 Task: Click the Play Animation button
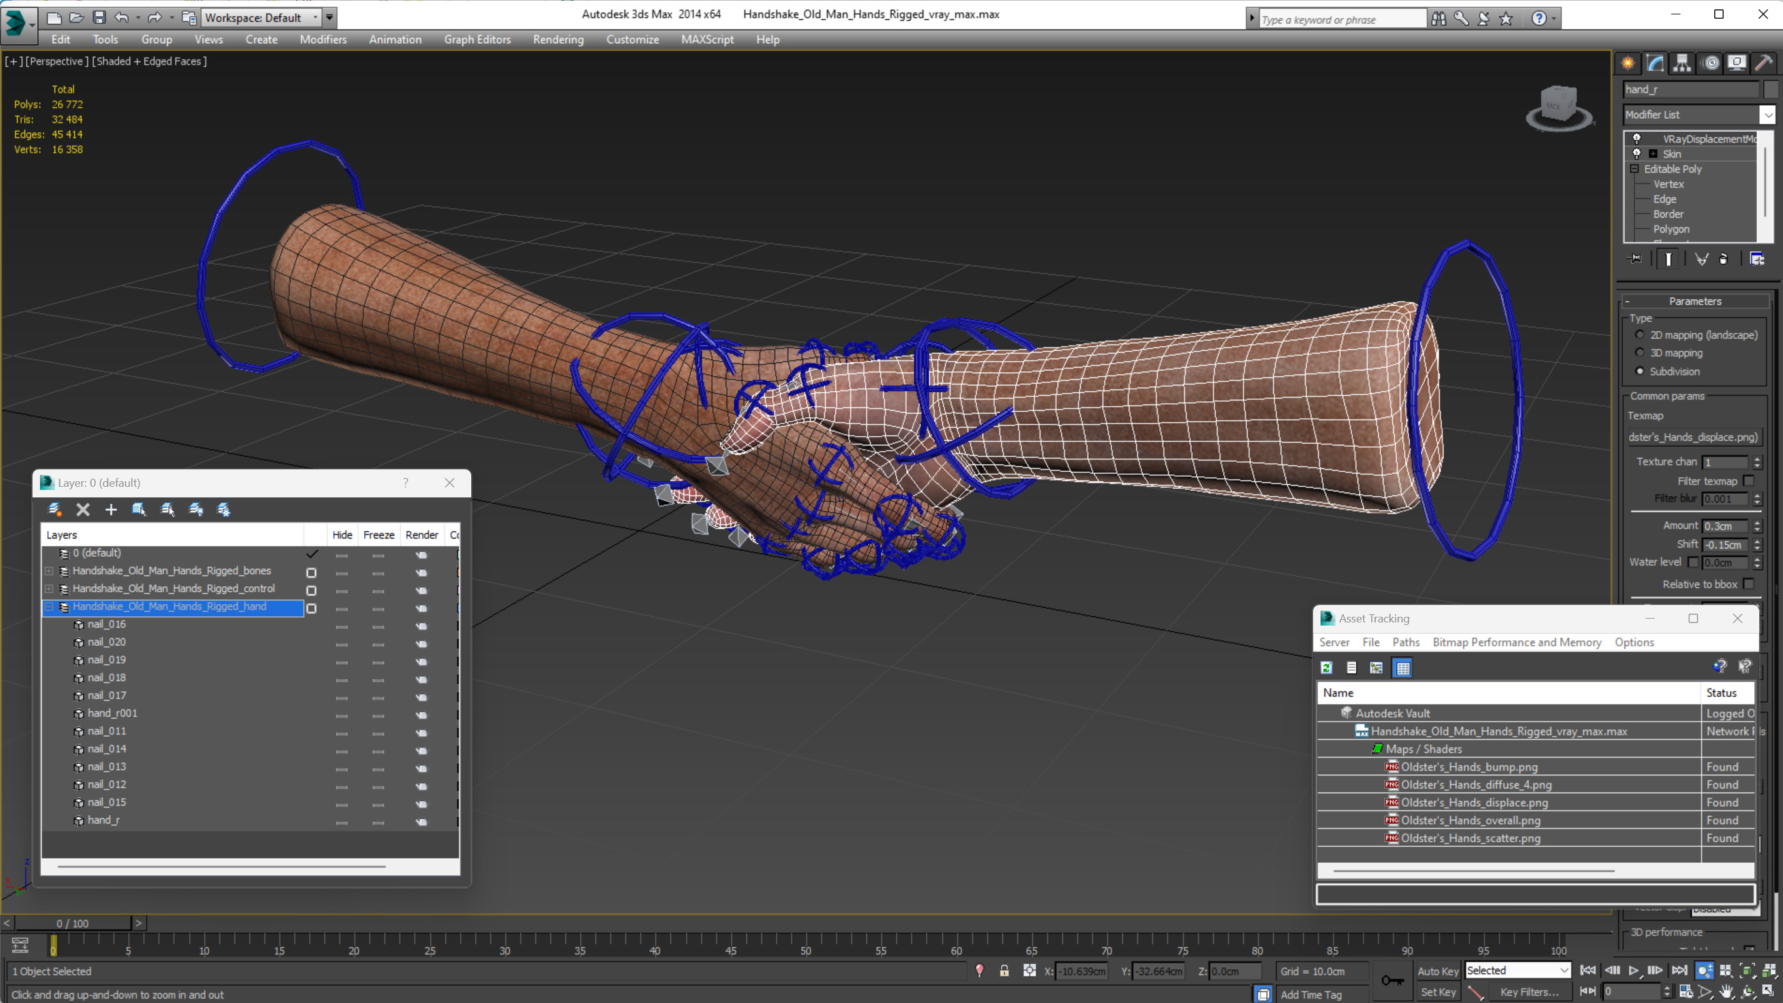[1635, 970]
